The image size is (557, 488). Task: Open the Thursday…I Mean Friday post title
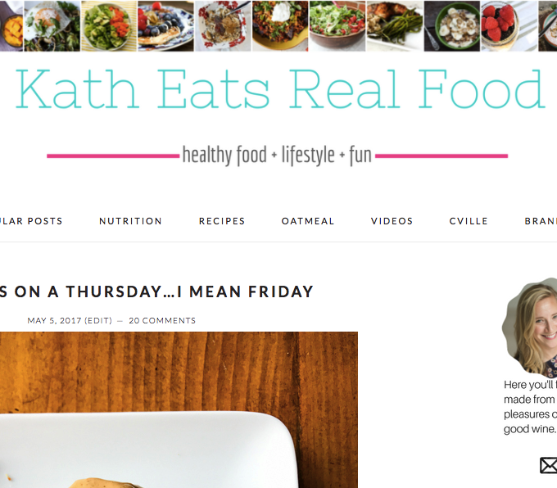[156, 291]
